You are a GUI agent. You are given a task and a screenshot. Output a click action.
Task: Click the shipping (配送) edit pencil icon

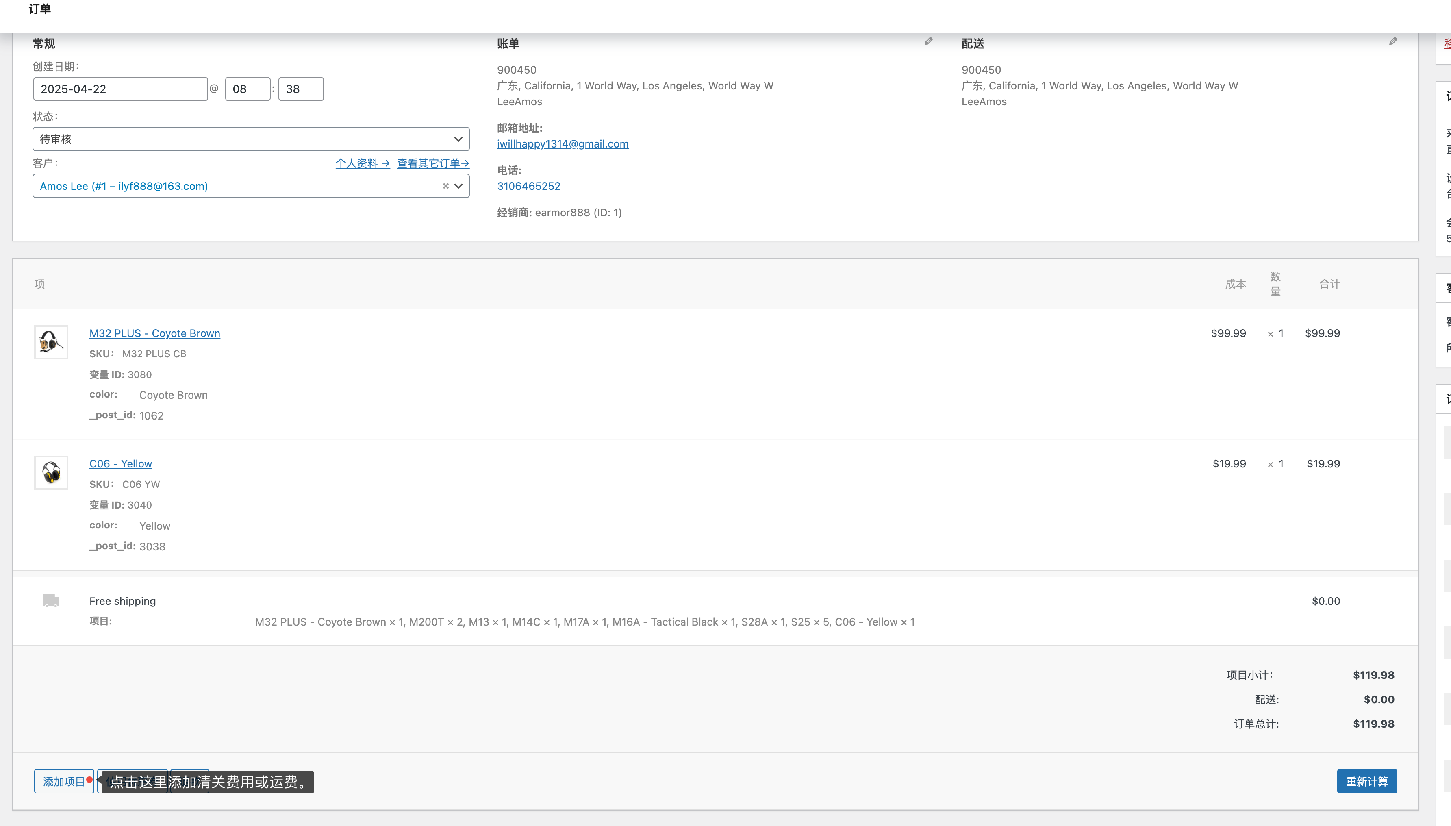point(1392,41)
